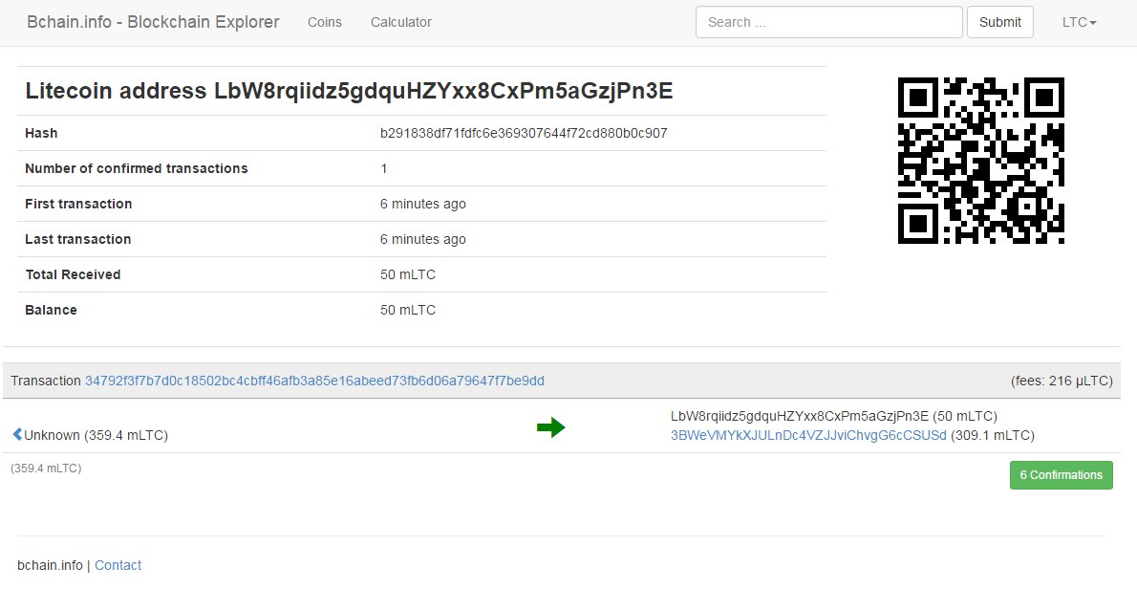1137x589 pixels.
Task: Click the Balance label
Action: pyautogui.click(x=51, y=310)
